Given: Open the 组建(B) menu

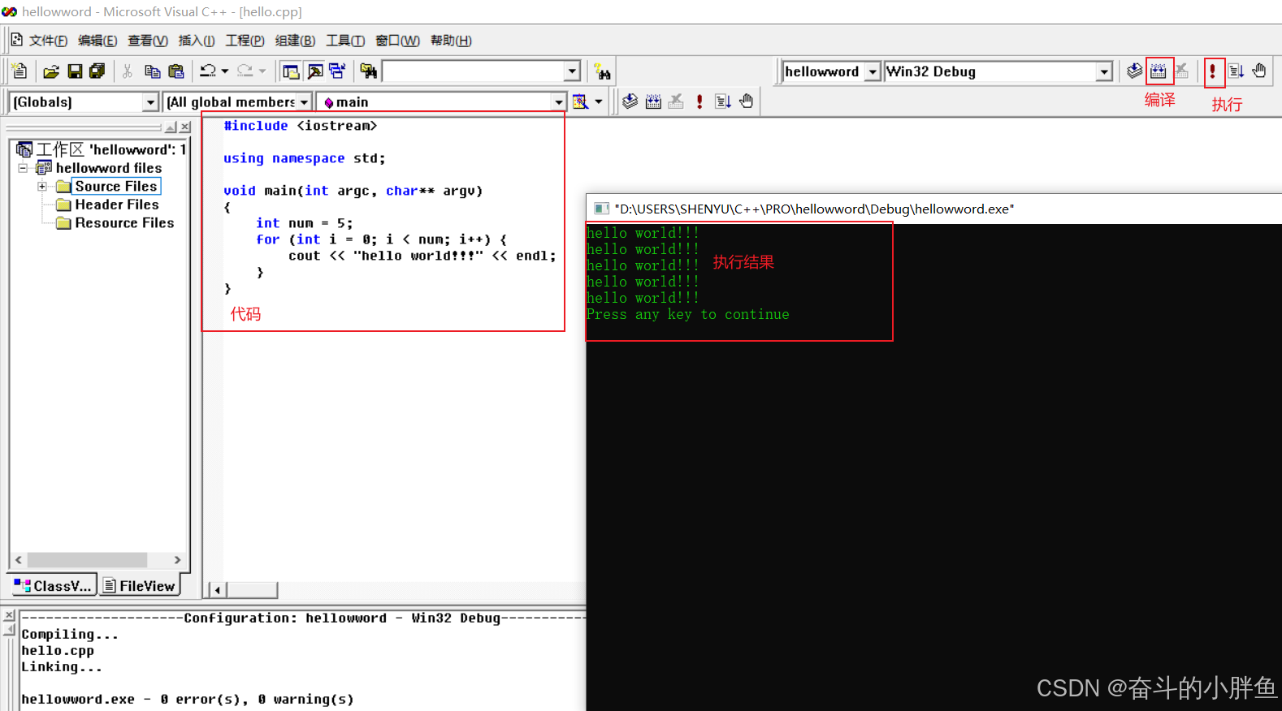Looking at the screenshot, I should tap(295, 41).
